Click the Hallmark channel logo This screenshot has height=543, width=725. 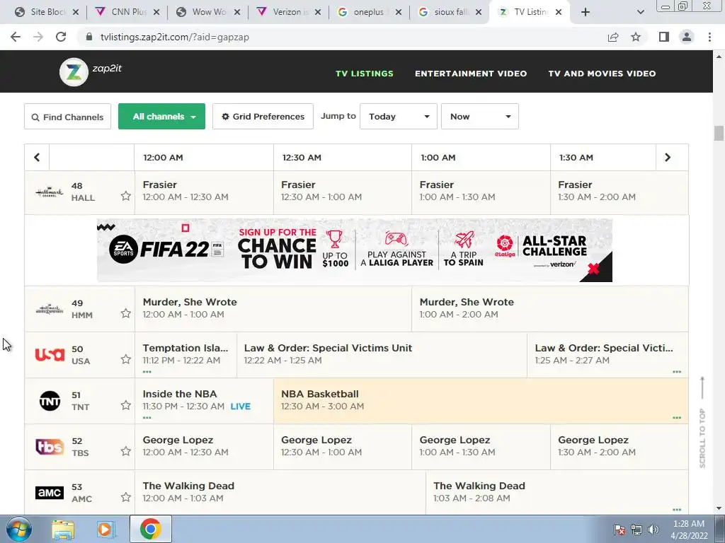(x=50, y=192)
